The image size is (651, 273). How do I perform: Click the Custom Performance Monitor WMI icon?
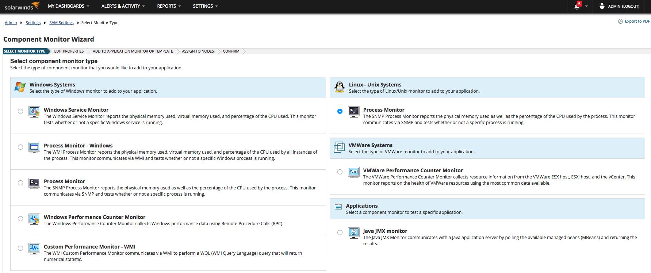point(34,249)
